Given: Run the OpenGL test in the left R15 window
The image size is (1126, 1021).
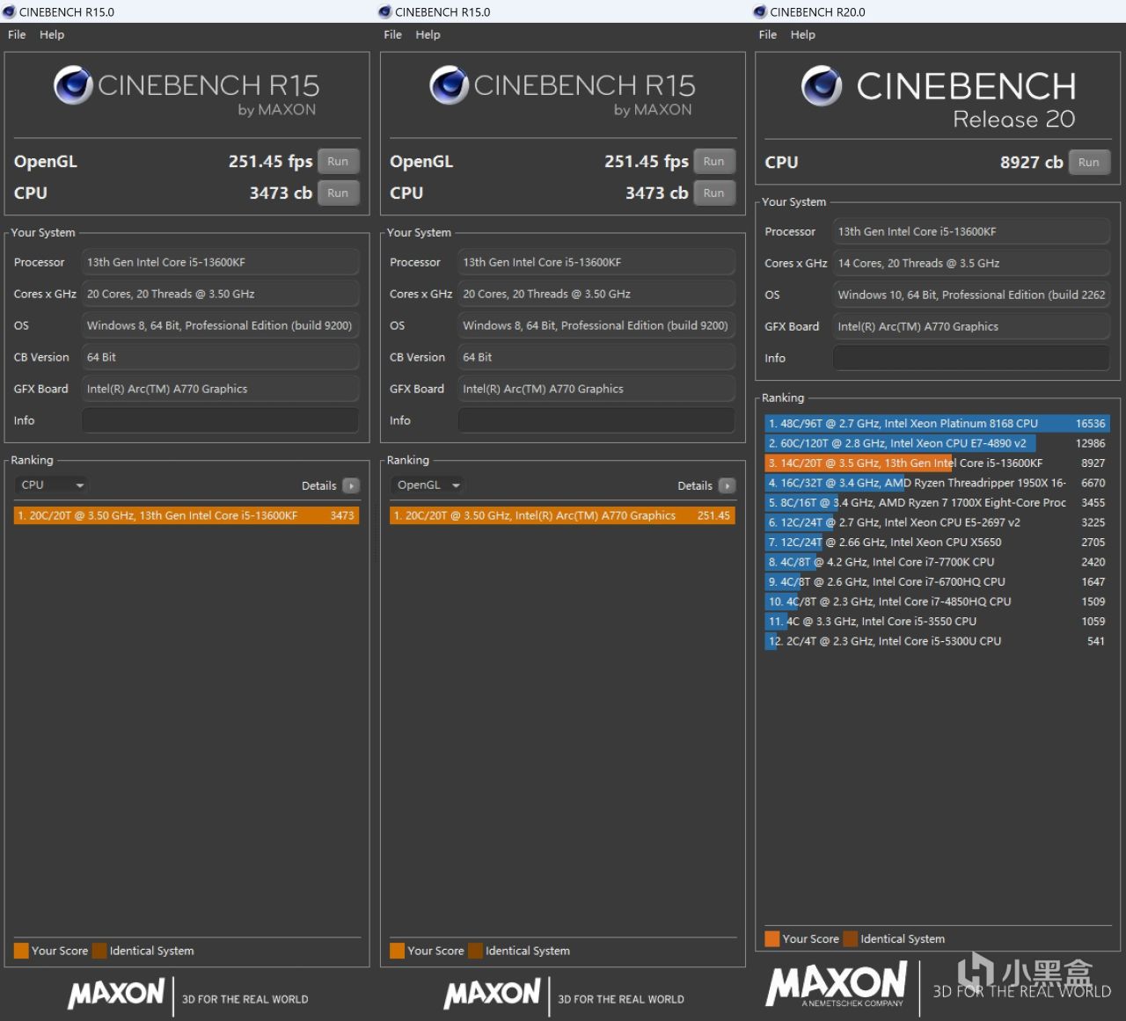Looking at the screenshot, I should pos(338,162).
